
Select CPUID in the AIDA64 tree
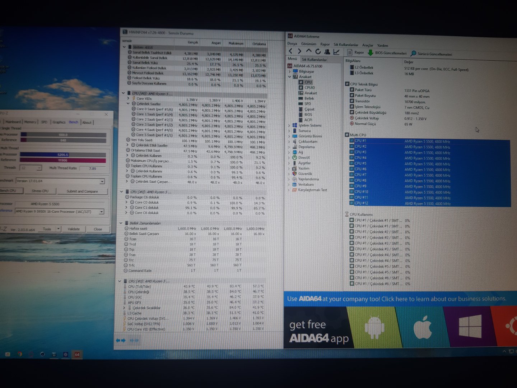point(307,87)
